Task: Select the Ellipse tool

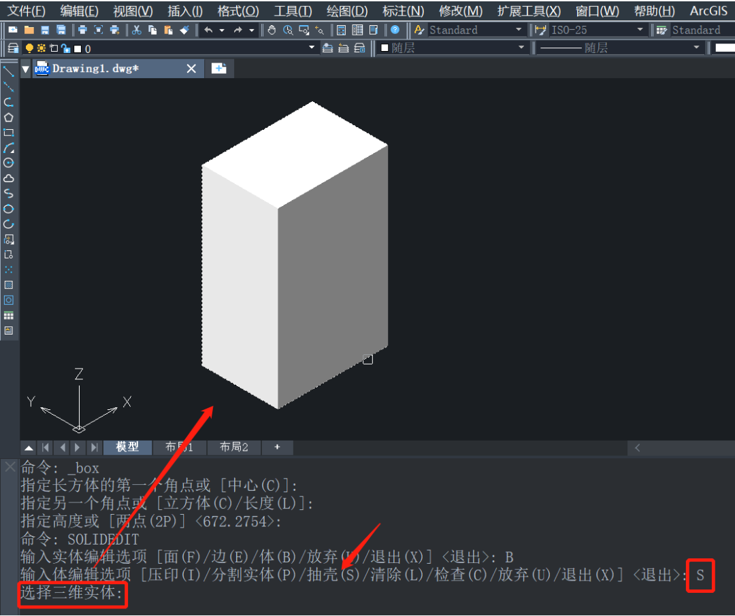Action: tap(8, 209)
